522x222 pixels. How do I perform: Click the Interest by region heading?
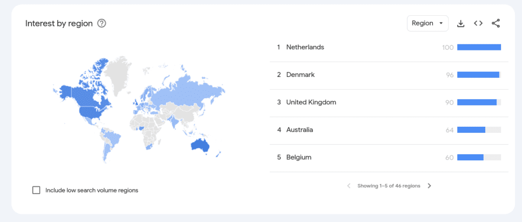59,23
